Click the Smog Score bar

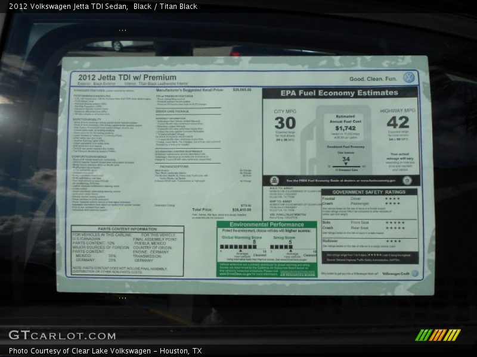click(281, 247)
